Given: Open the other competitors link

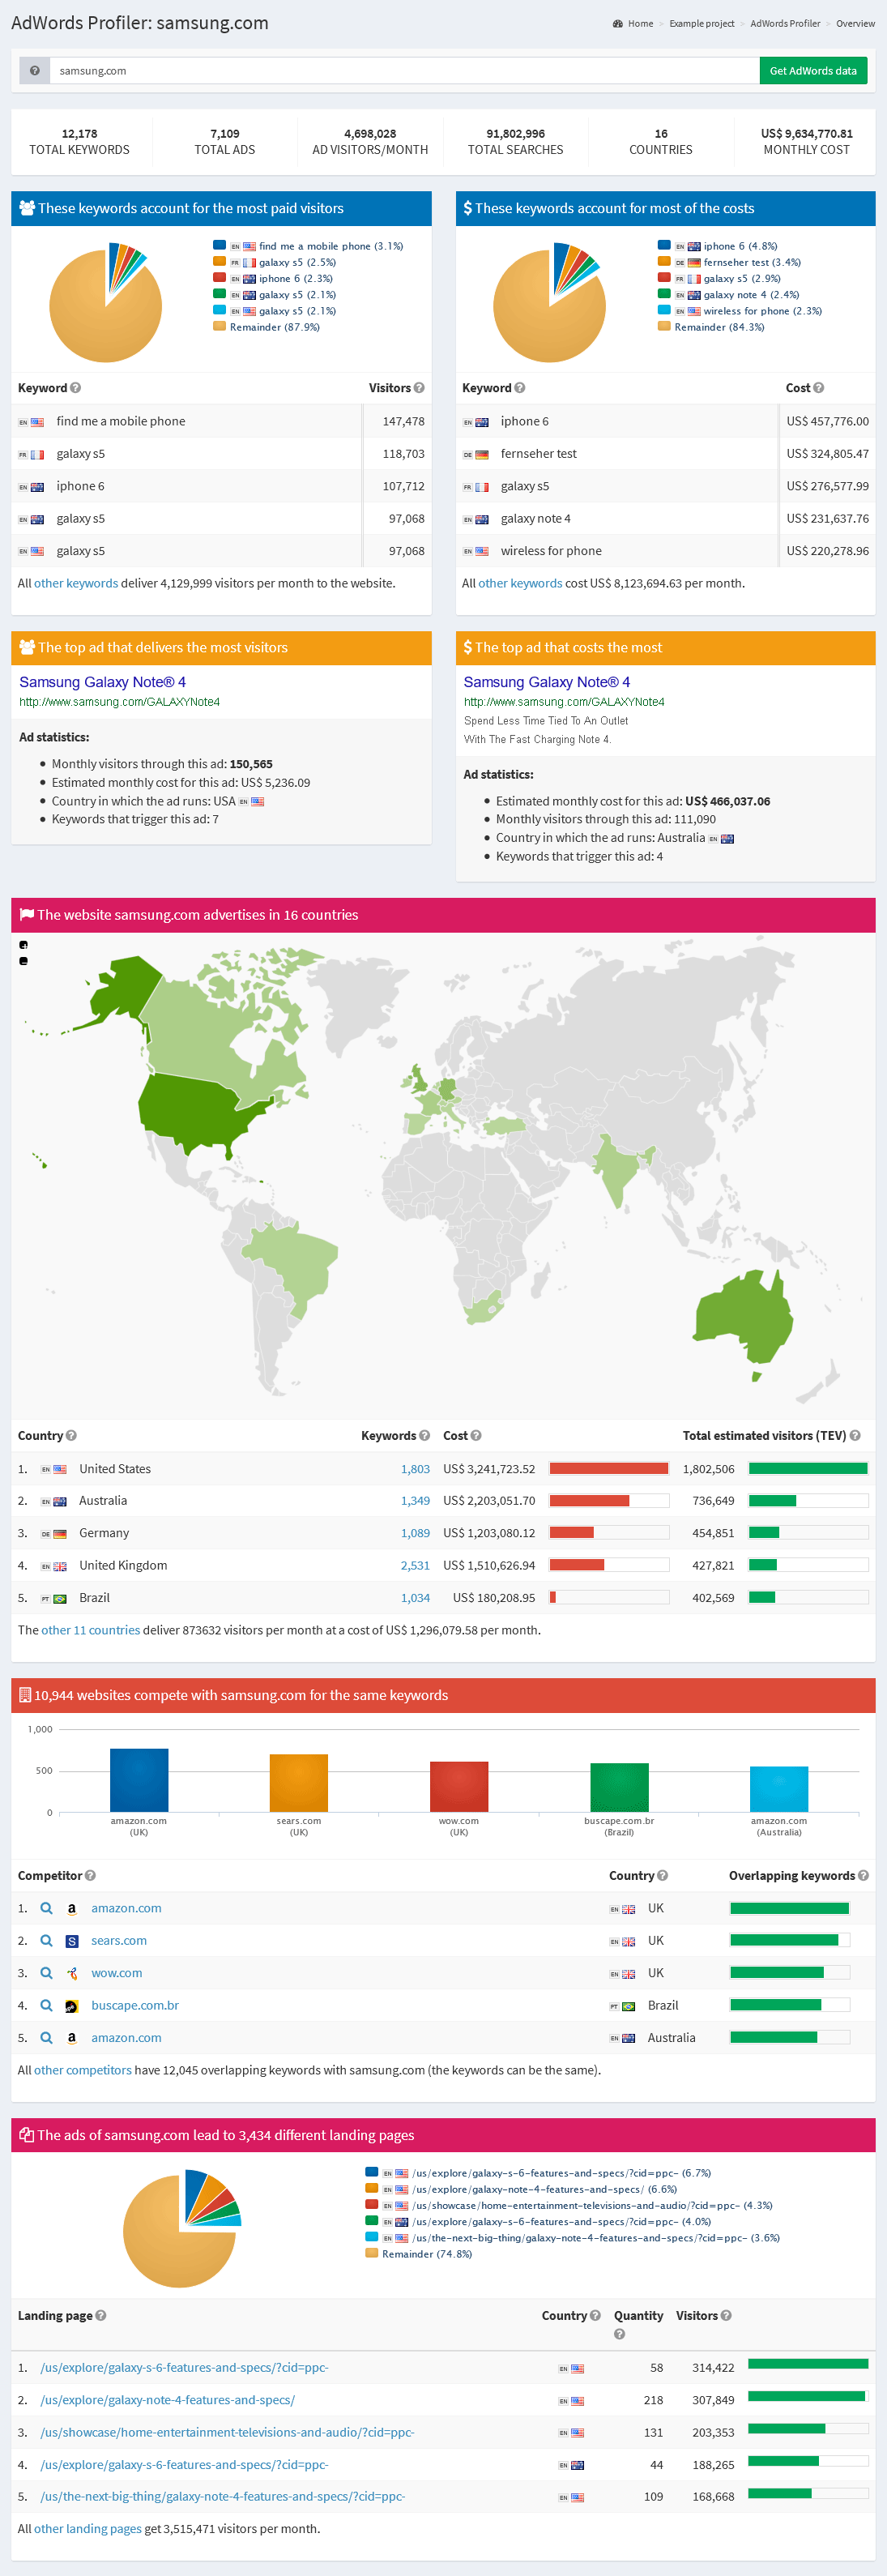Looking at the screenshot, I should point(83,2070).
